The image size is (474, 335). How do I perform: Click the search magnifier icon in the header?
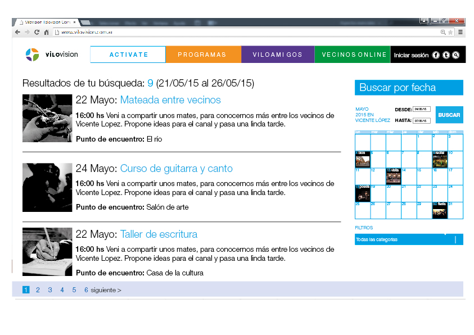456,55
